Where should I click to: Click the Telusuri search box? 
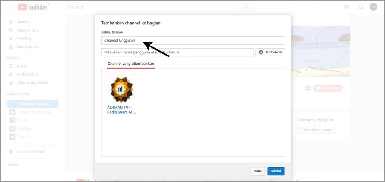click(x=152, y=7)
